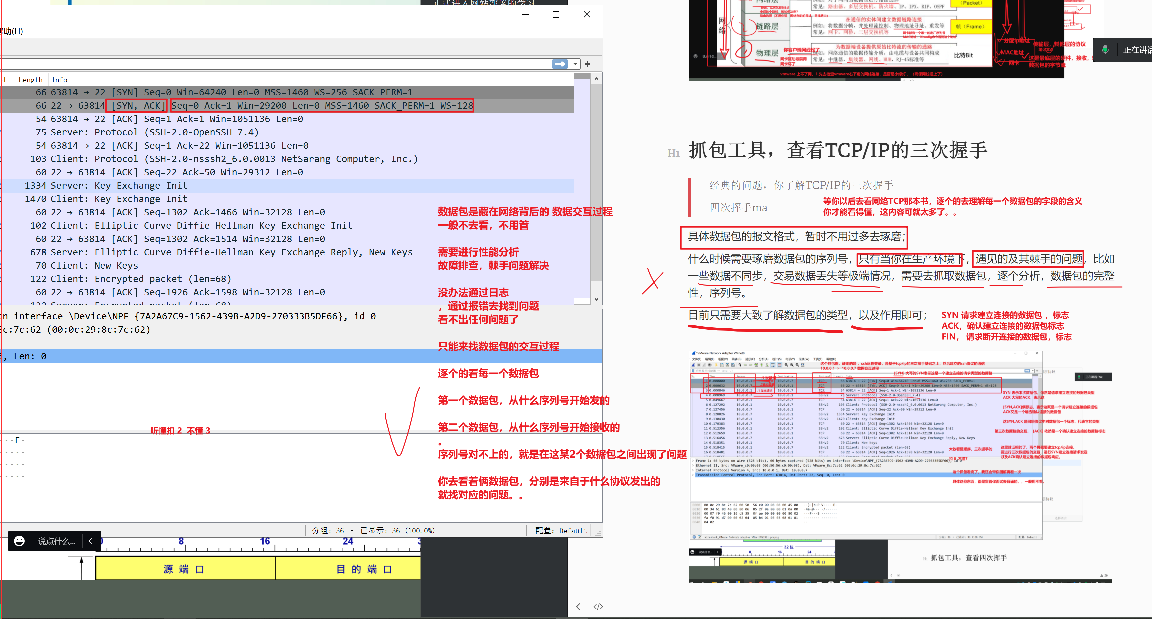
Task: Click the H1 heading marker in notes
Action: 673,153
